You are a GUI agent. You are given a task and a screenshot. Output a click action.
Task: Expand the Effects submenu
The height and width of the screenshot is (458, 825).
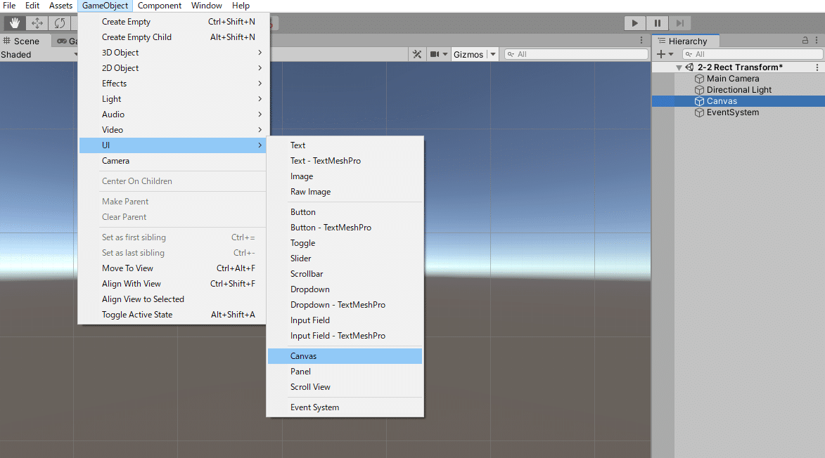172,84
